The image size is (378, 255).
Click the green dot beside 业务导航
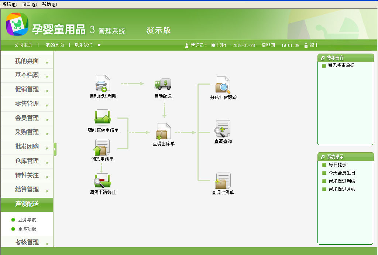tap(13, 220)
